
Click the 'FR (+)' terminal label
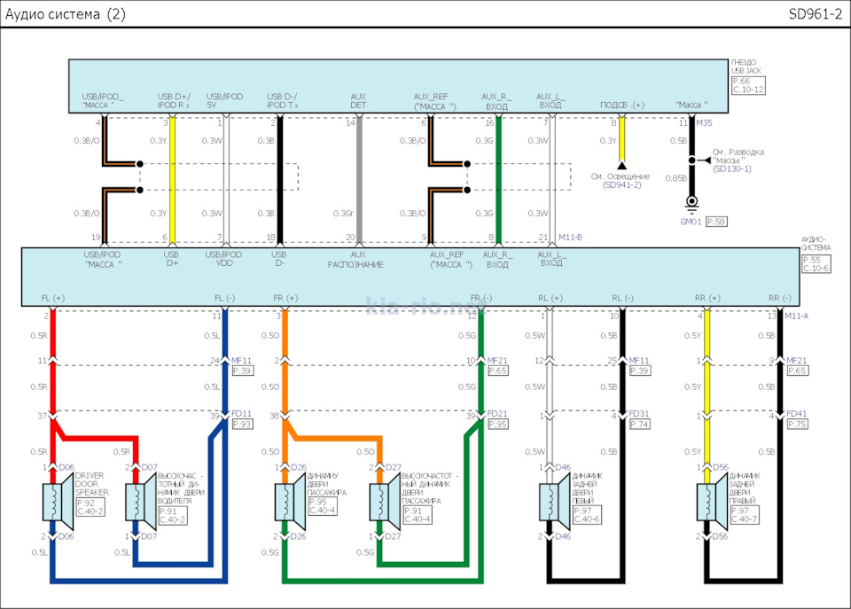click(286, 298)
